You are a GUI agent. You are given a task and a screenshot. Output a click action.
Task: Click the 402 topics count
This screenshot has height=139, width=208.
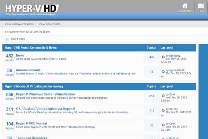click(152, 57)
